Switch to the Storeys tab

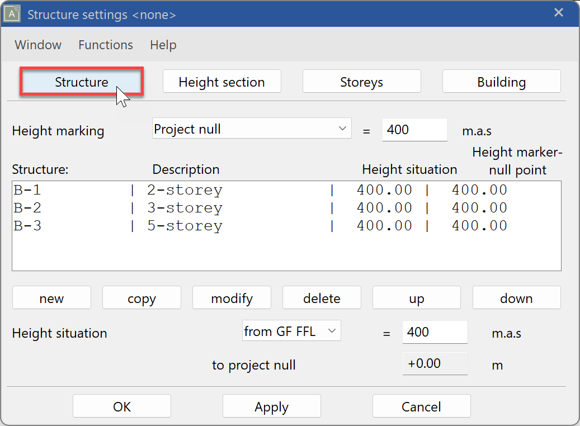click(361, 81)
